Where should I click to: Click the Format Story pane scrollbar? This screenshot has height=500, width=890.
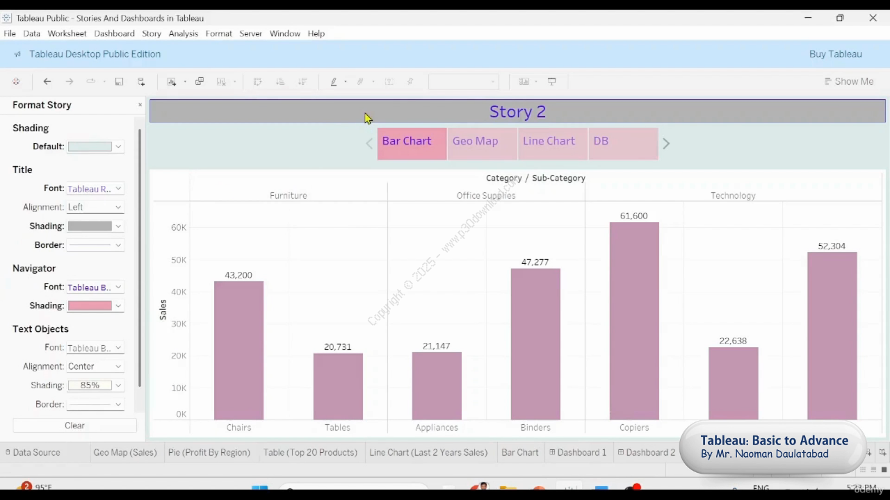click(x=140, y=258)
